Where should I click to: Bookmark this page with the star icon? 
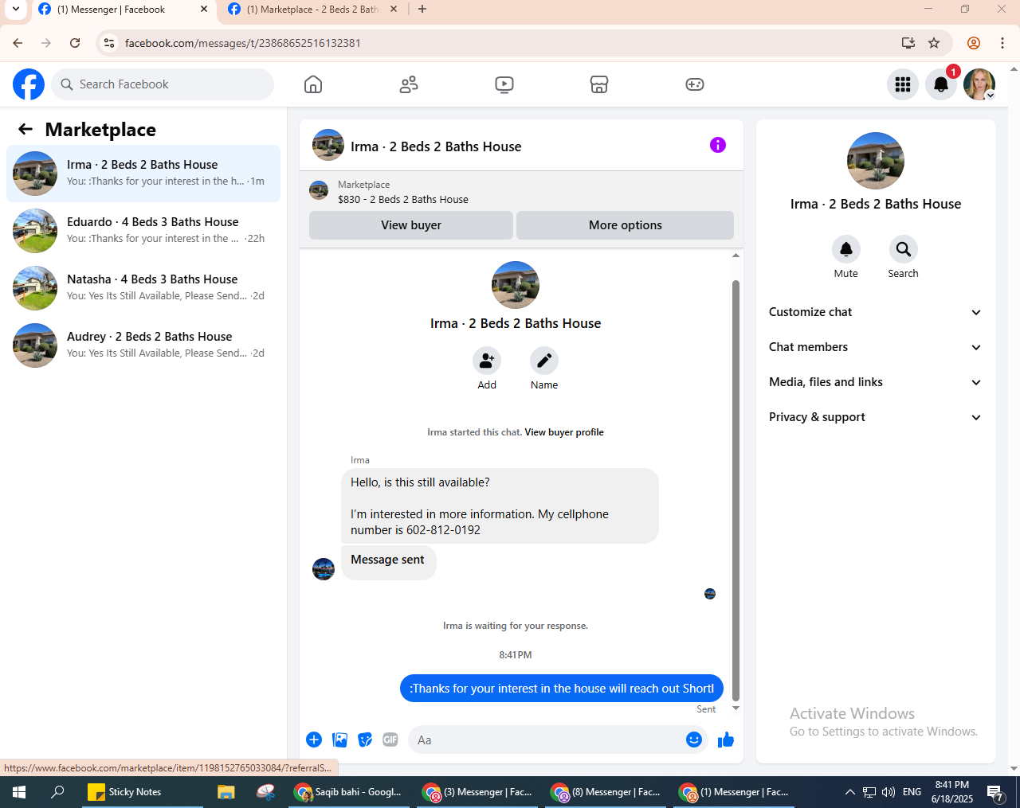pos(934,43)
